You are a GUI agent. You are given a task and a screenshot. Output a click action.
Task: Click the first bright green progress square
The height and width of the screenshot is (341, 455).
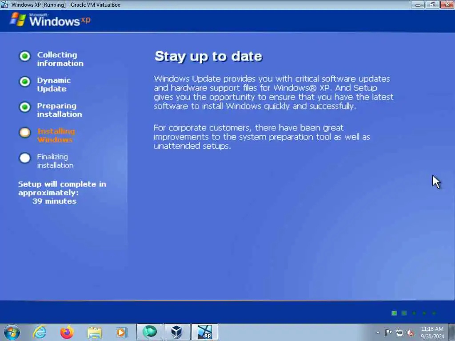[x=394, y=313]
